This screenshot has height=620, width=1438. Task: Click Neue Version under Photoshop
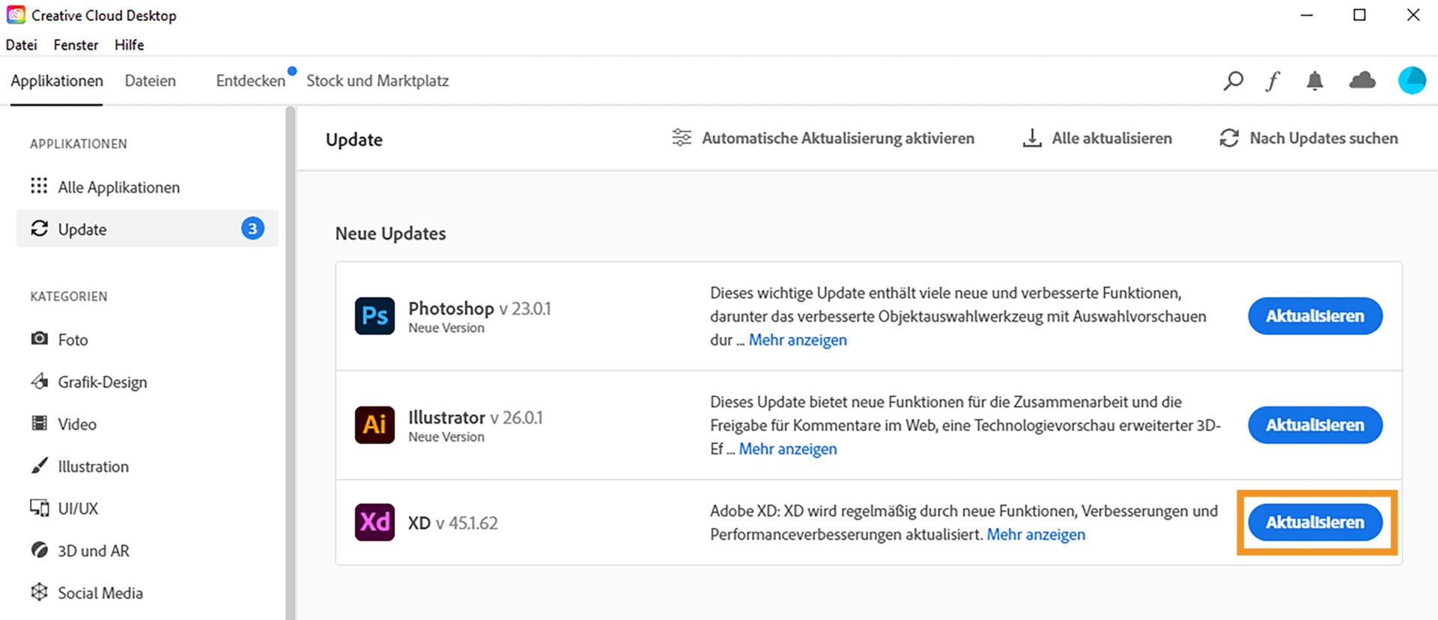[x=446, y=328]
